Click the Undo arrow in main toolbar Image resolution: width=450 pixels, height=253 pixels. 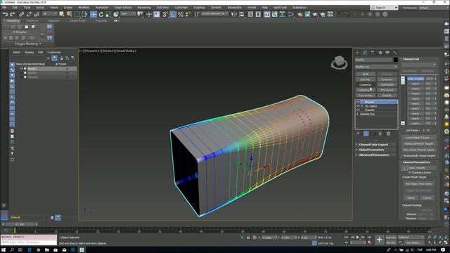click(5, 14)
